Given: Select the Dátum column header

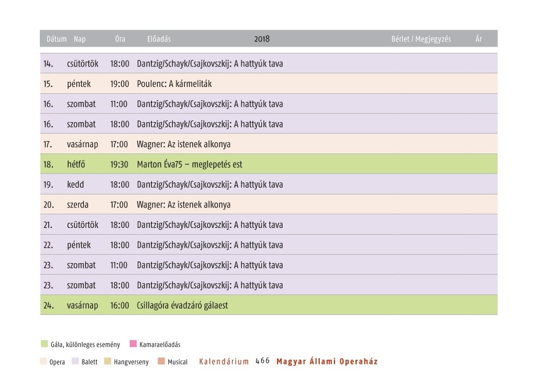Looking at the screenshot, I should tap(56, 39).
